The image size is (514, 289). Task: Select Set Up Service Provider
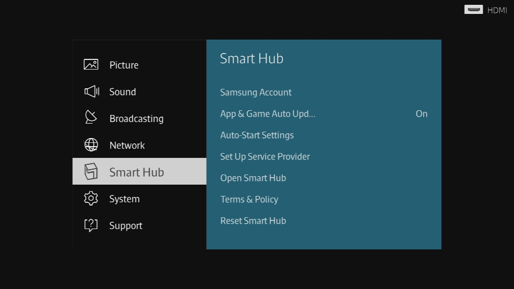(x=323, y=157)
